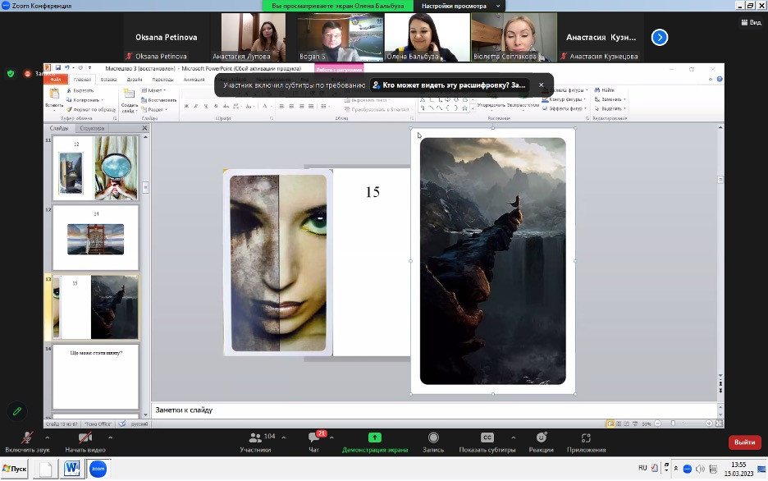Open the Windows Пуск start button

(14, 469)
